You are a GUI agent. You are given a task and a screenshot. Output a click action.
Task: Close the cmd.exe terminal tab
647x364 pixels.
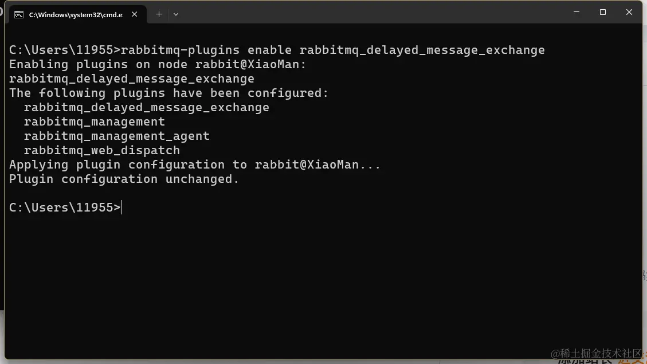pyautogui.click(x=135, y=14)
